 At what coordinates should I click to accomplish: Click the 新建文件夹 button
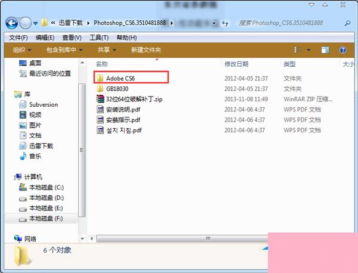tap(146, 49)
